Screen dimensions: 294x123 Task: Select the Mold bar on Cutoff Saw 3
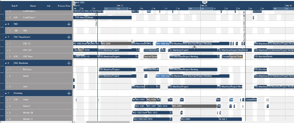[110, 18]
